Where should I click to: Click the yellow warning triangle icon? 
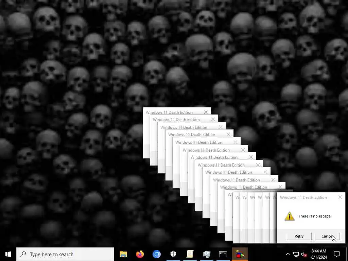(290, 216)
